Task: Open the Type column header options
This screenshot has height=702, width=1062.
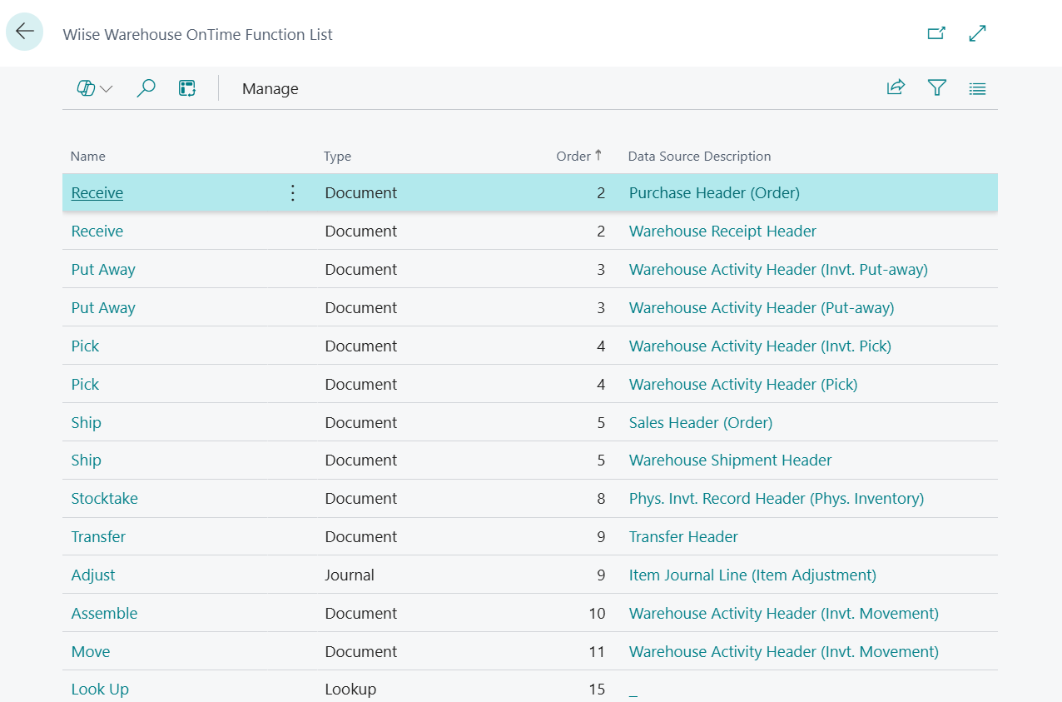Action: 337,156
